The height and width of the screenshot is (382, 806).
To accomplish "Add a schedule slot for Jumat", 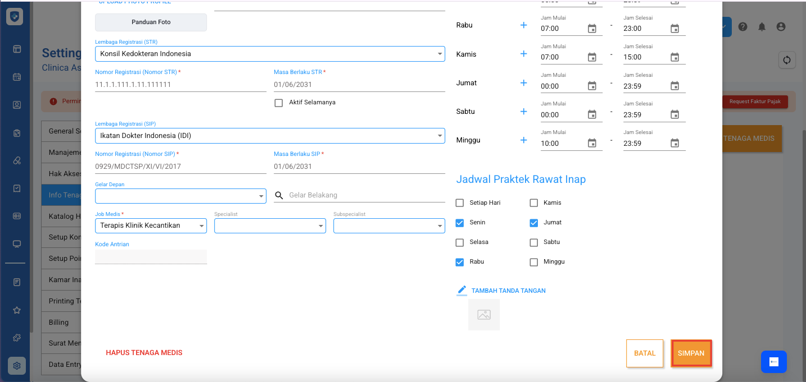I will click(523, 83).
